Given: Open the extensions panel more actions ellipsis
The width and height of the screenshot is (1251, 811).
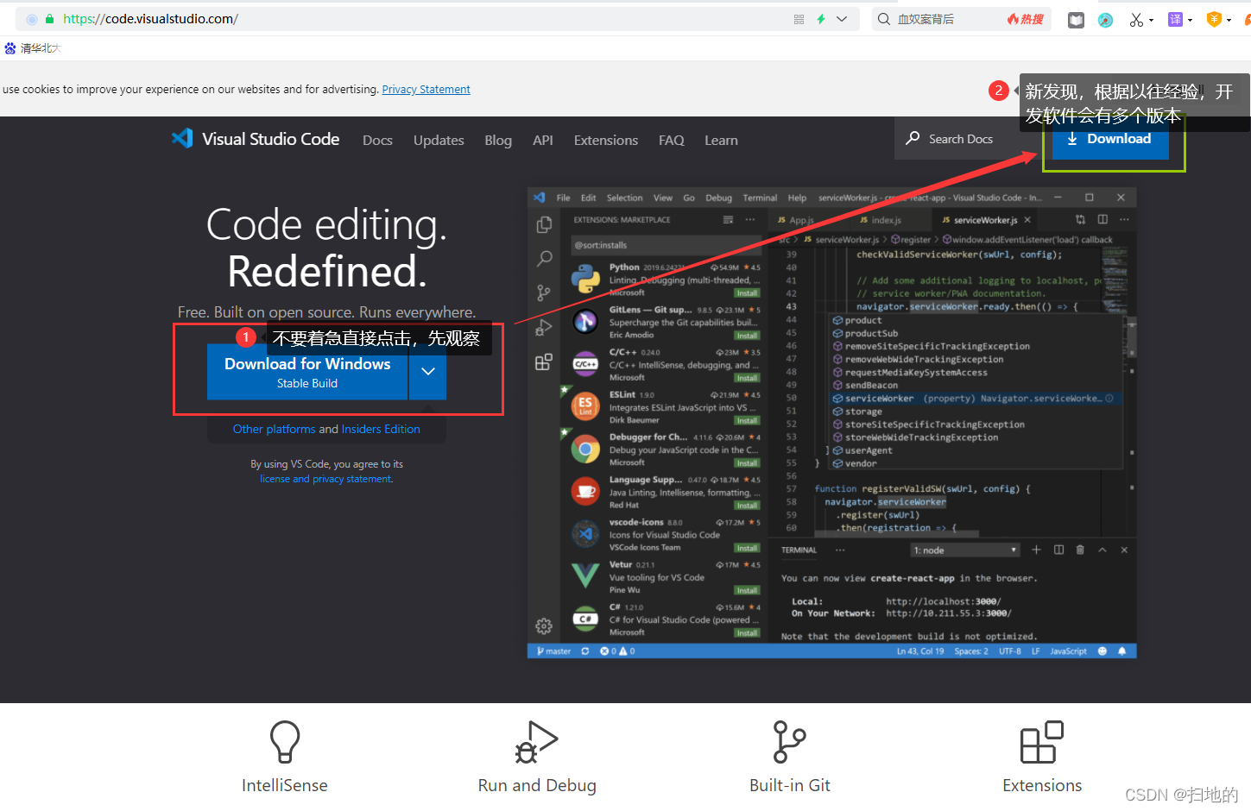Looking at the screenshot, I should (x=750, y=219).
